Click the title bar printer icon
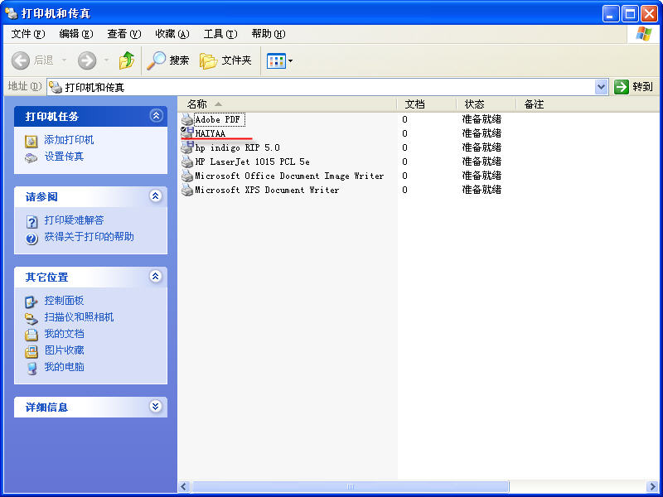 (12, 13)
